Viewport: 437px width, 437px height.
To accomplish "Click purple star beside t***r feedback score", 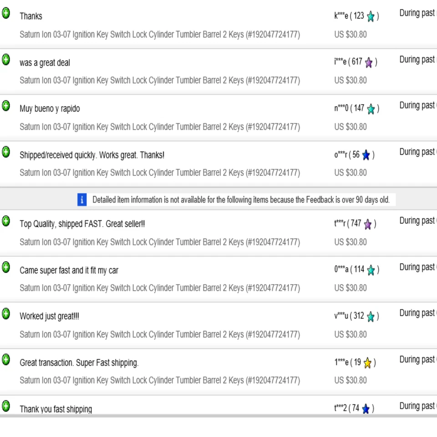I will [368, 224].
